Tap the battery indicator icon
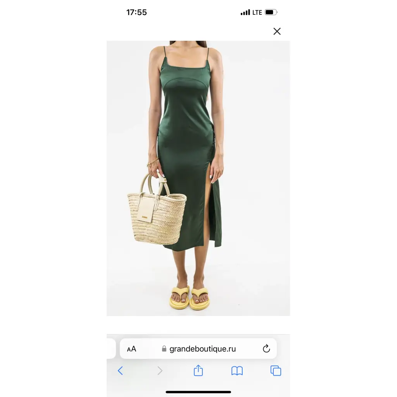This screenshot has height=397, width=397. tap(271, 12)
